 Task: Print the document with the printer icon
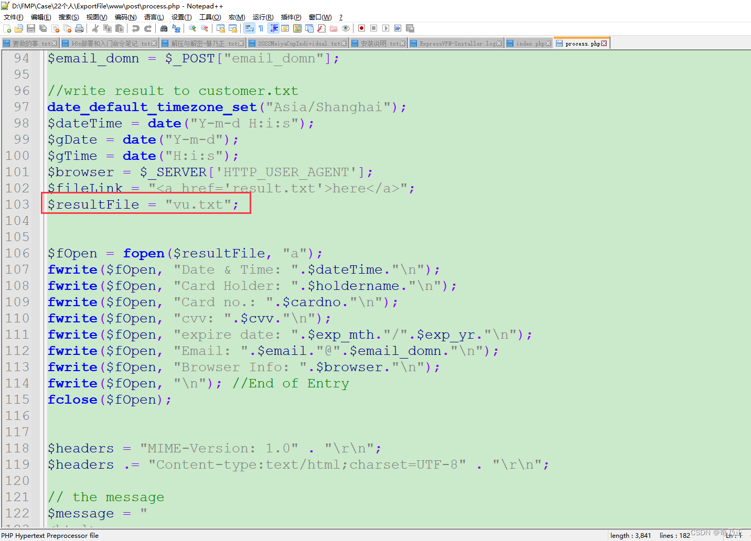pyautogui.click(x=79, y=28)
